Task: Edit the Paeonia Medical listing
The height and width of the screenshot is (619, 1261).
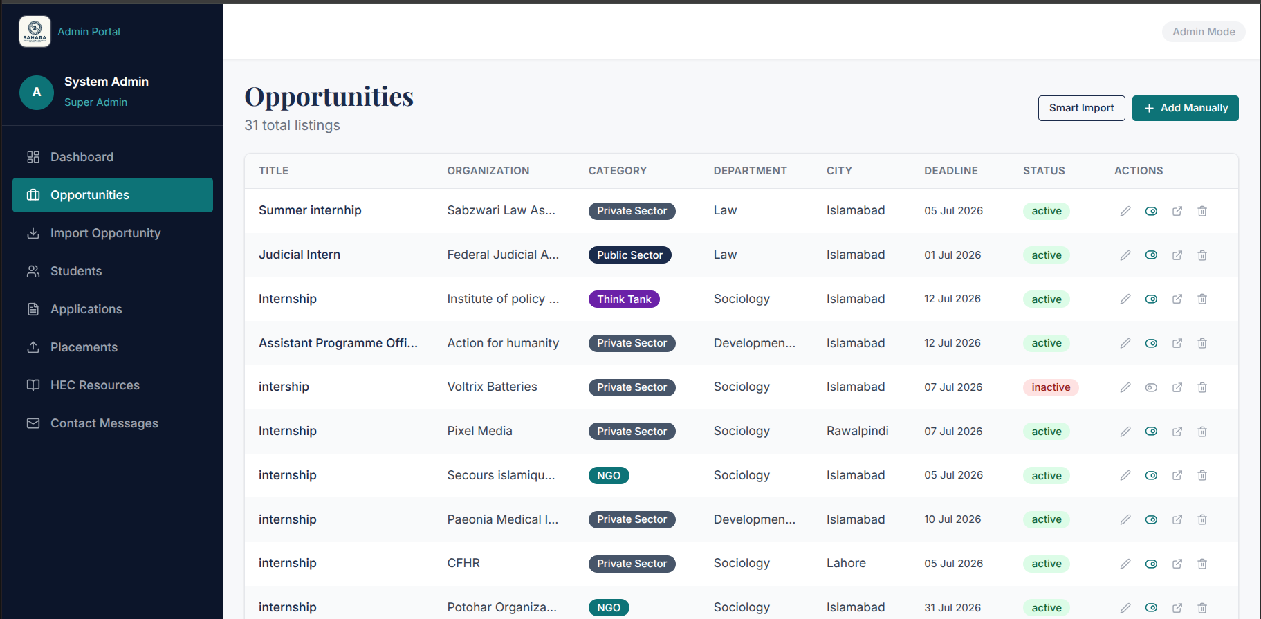Action: click(x=1125, y=519)
